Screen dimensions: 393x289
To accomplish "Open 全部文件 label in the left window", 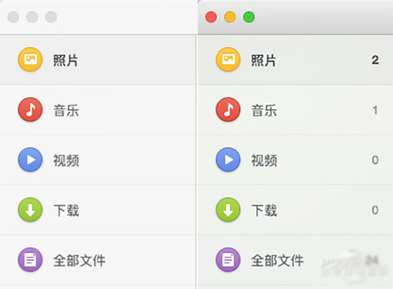I will [79, 260].
